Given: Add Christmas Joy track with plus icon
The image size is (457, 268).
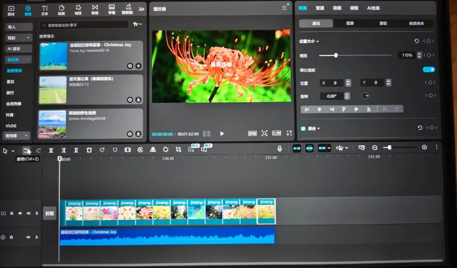Looking at the screenshot, I should point(138,66).
